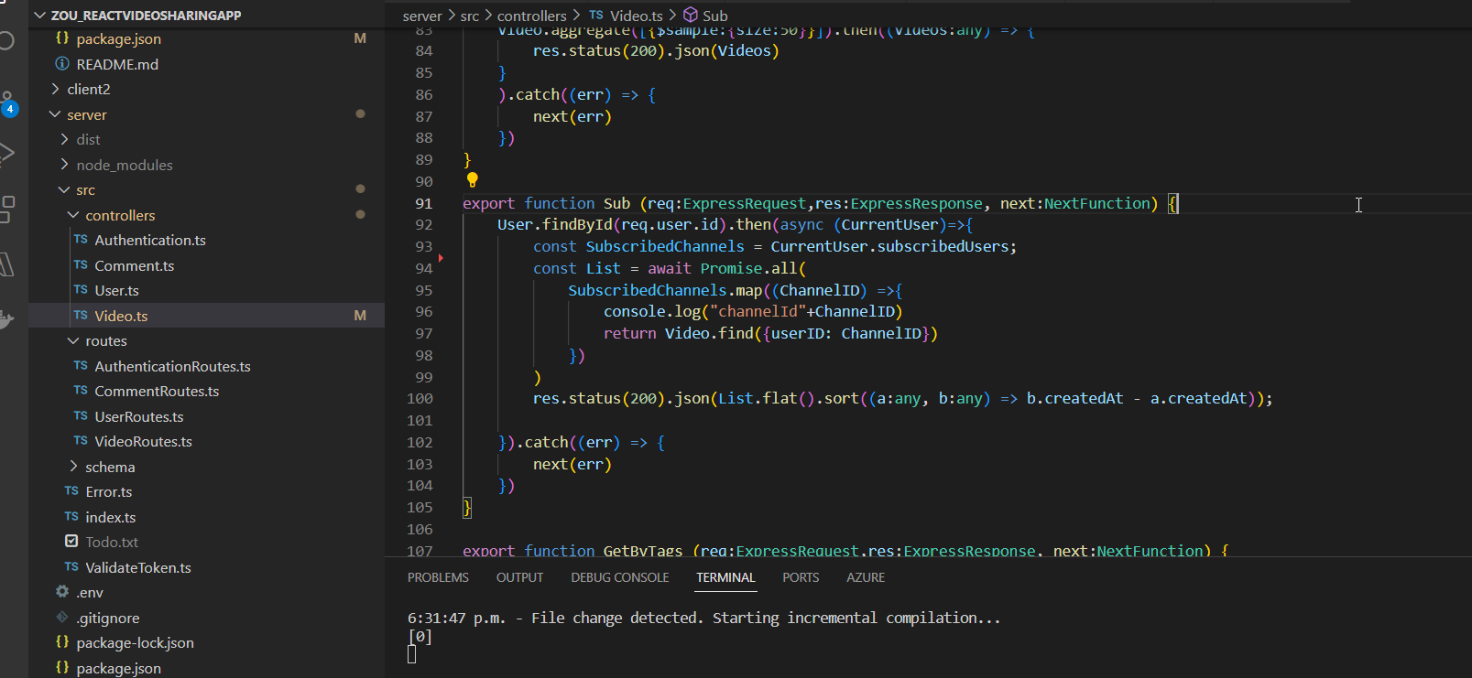Click the Sub function breadcrumb

(714, 16)
